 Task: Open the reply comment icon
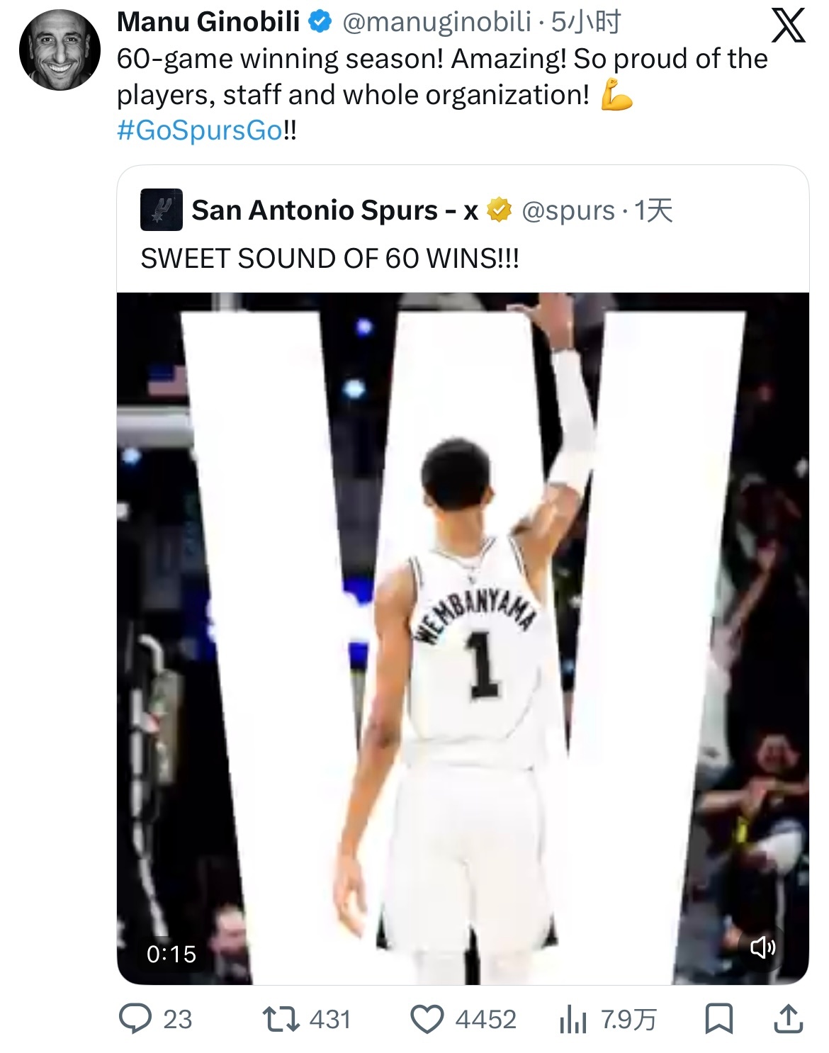click(135, 1018)
